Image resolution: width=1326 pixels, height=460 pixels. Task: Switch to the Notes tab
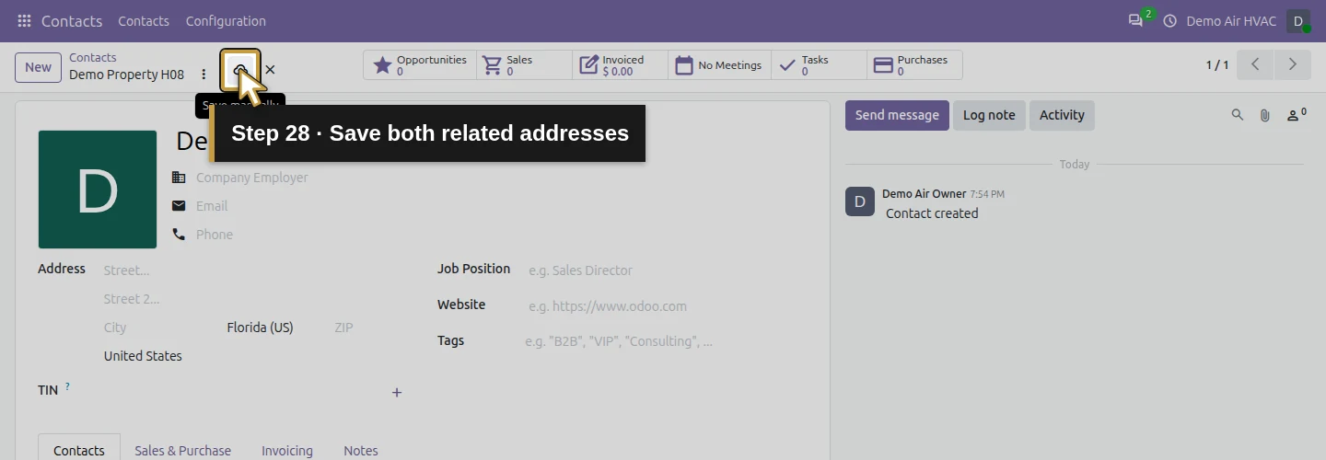[361, 450]
